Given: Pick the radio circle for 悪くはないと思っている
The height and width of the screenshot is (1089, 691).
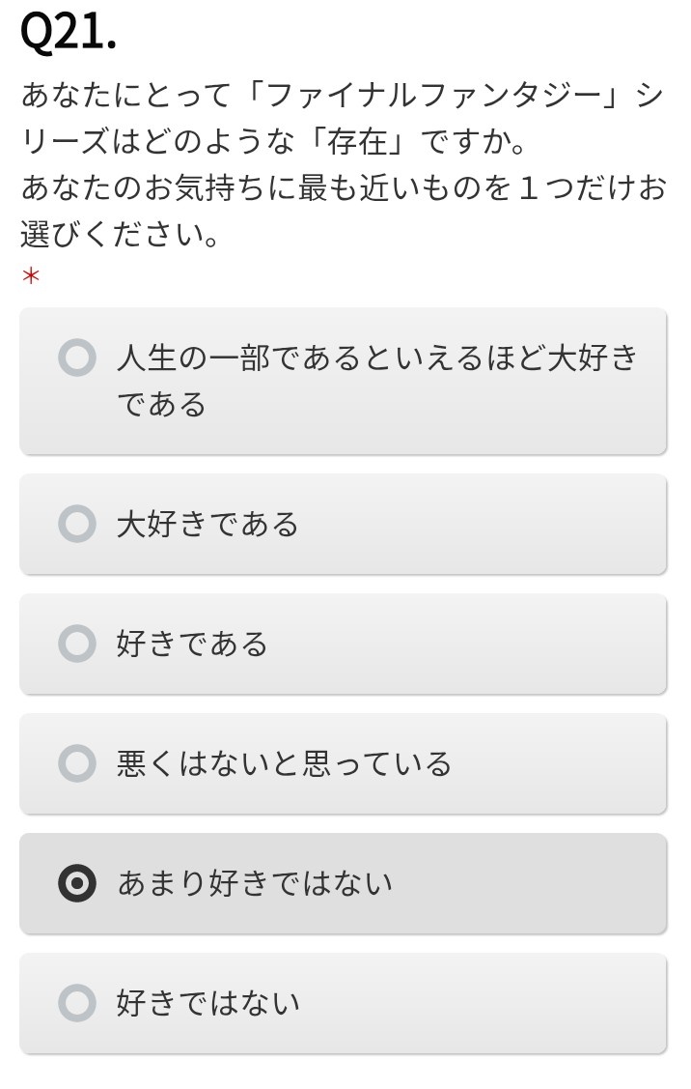Looking at the screenshot, I should [x=77, y=763].
